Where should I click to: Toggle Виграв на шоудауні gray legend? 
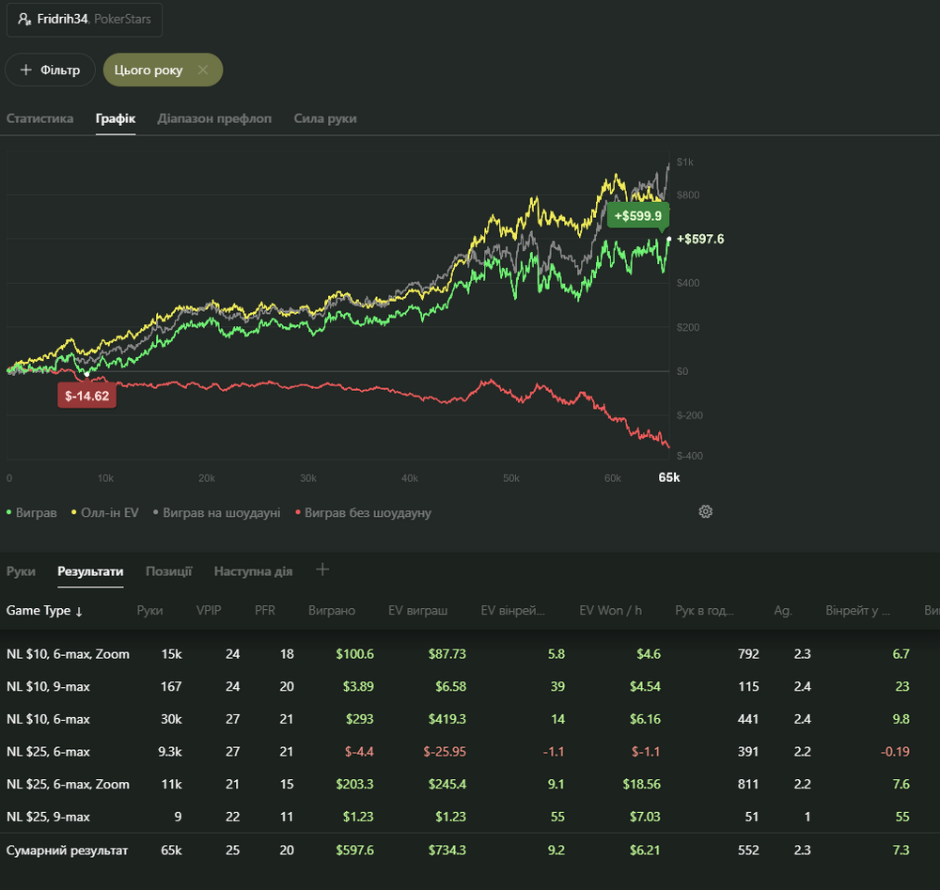point(216,513)
